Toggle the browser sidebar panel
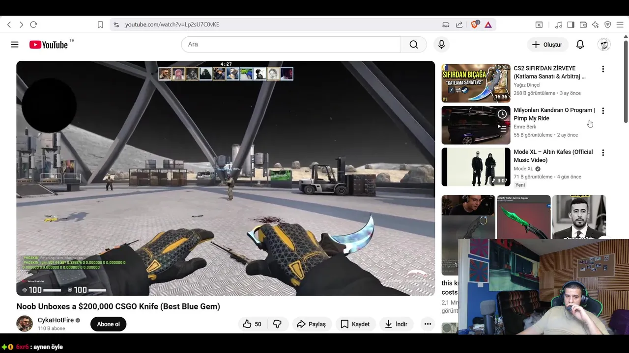The width and height of the screenshot is (629, 353). point(571,25)
